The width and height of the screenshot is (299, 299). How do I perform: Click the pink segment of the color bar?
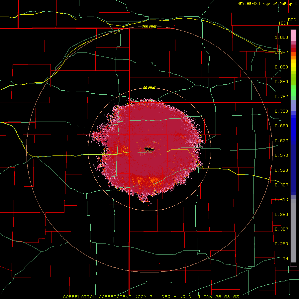pyautogui.click(x=293, y=36)
